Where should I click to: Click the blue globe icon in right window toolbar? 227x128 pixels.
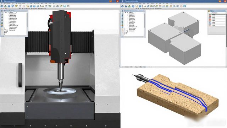pyautogui.click(x=133, y=6)
